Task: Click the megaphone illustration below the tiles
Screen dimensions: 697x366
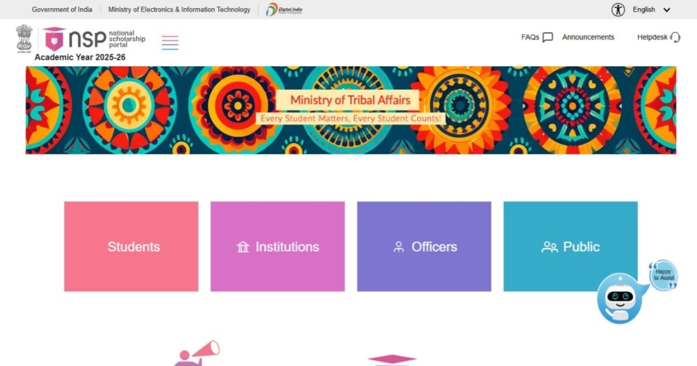Action: 197,353
